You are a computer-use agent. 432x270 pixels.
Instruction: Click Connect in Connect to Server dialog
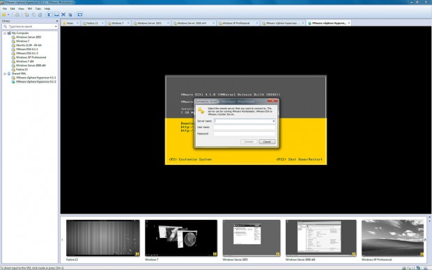tap(249, 142)
